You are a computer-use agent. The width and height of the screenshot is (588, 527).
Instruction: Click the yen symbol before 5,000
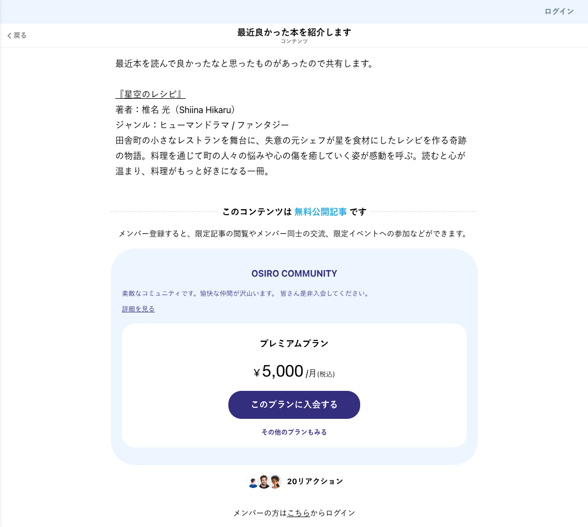[256, 373]
